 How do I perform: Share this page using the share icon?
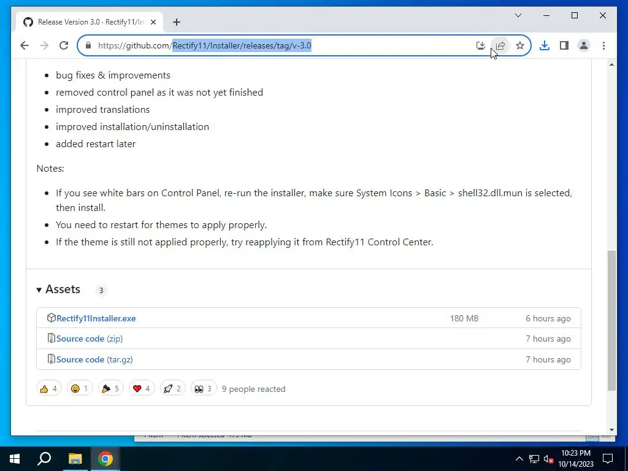pos(500,45)
